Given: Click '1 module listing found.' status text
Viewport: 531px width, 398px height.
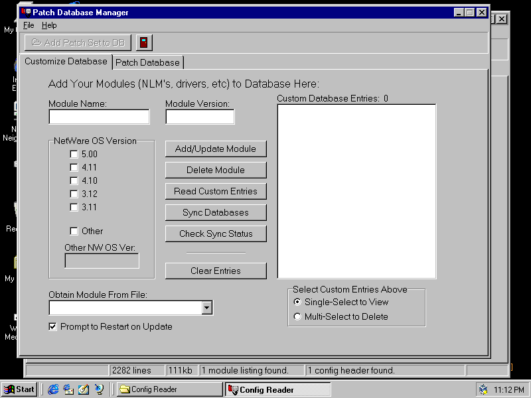Looking at the screenshot, I should click(x=245, y=371).
